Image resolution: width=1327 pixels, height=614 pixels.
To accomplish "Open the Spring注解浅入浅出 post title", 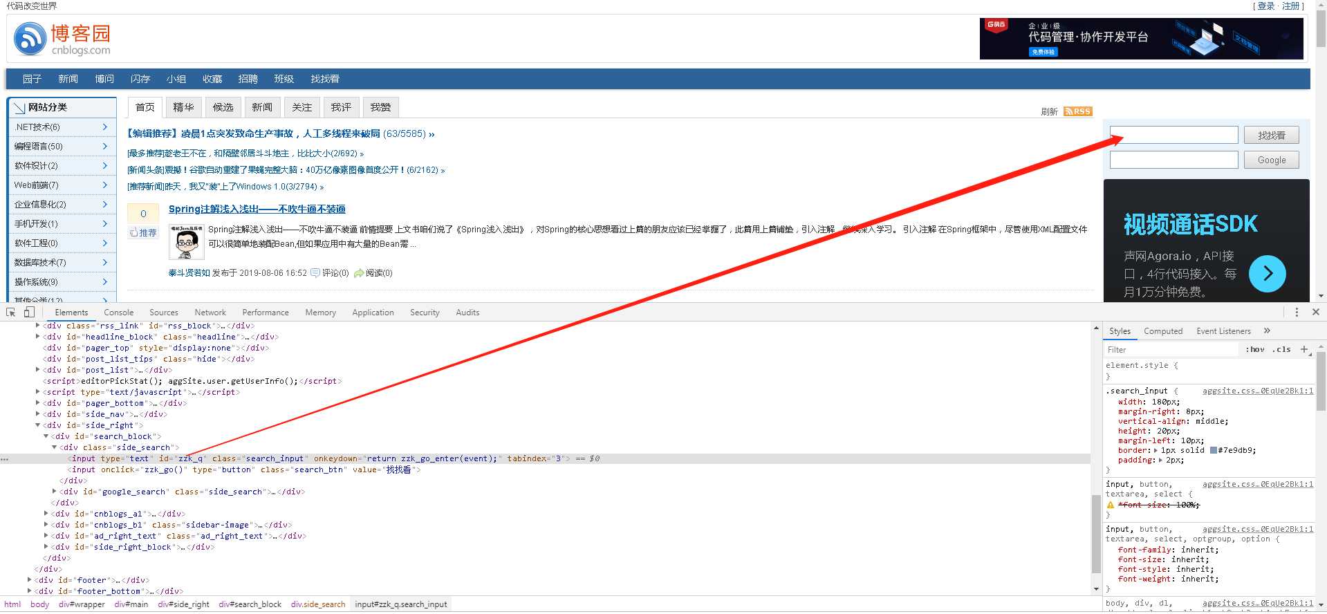I will click(257, 209).
